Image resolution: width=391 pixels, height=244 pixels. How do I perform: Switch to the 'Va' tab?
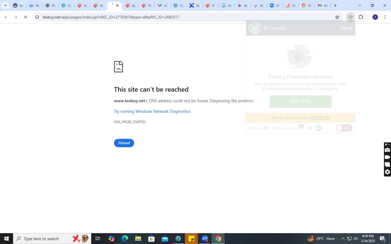195,5
